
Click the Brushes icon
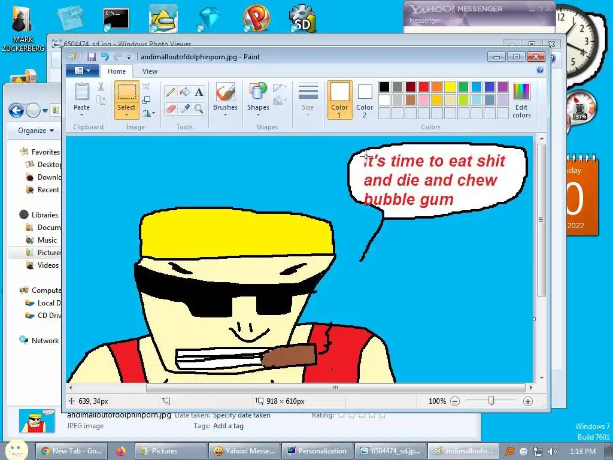[x=226, y=92]
